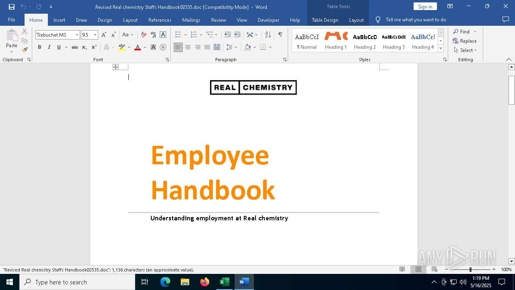Viewport: 515px width, 290px height.
Task: Justify the paragraph text
Action: pos(207,48)
